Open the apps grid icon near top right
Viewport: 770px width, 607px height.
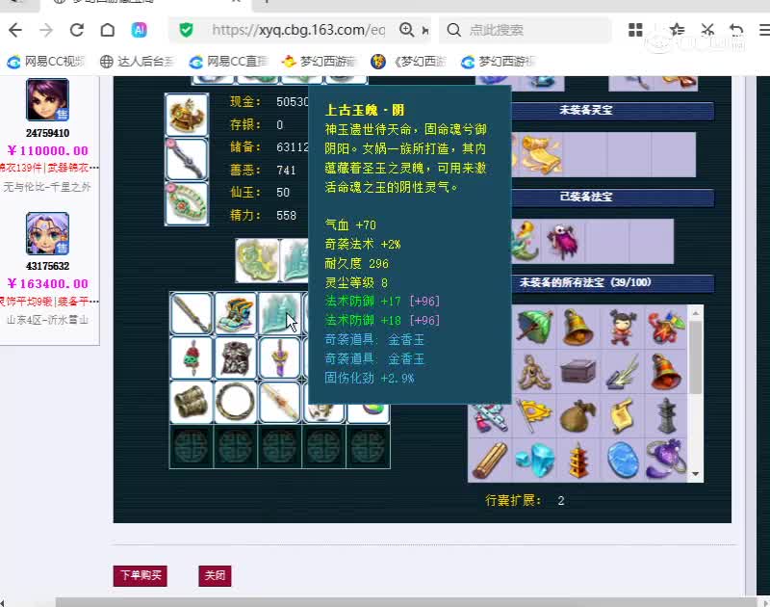(635, 30)
